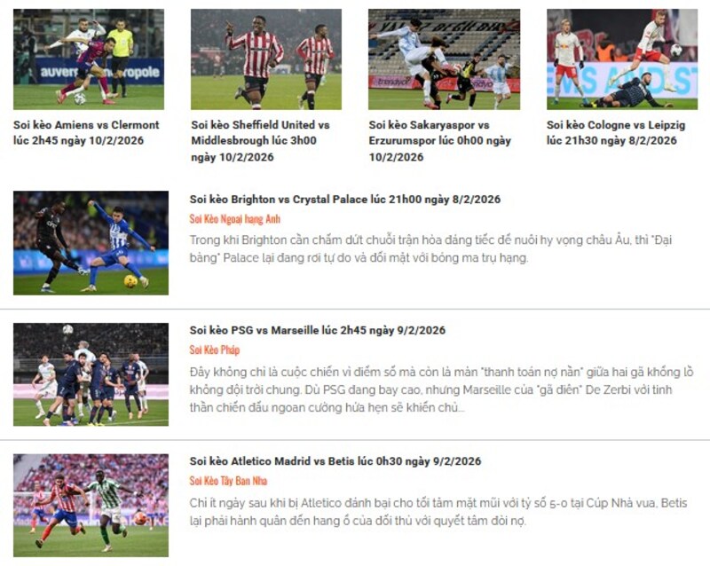710x566 pixels.
Task: Open headline Soi kèo PSG vs Marseille
Action: pos(318,330)
